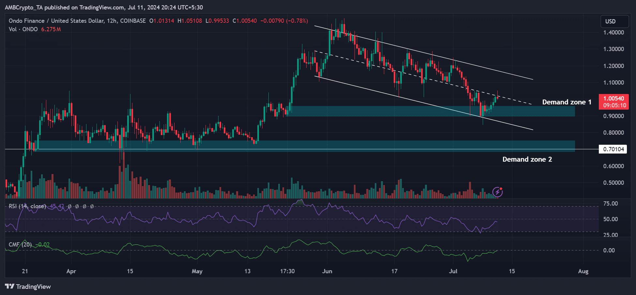
Task: Click the open price O1.01314
Action: click(x=162, y=21)
